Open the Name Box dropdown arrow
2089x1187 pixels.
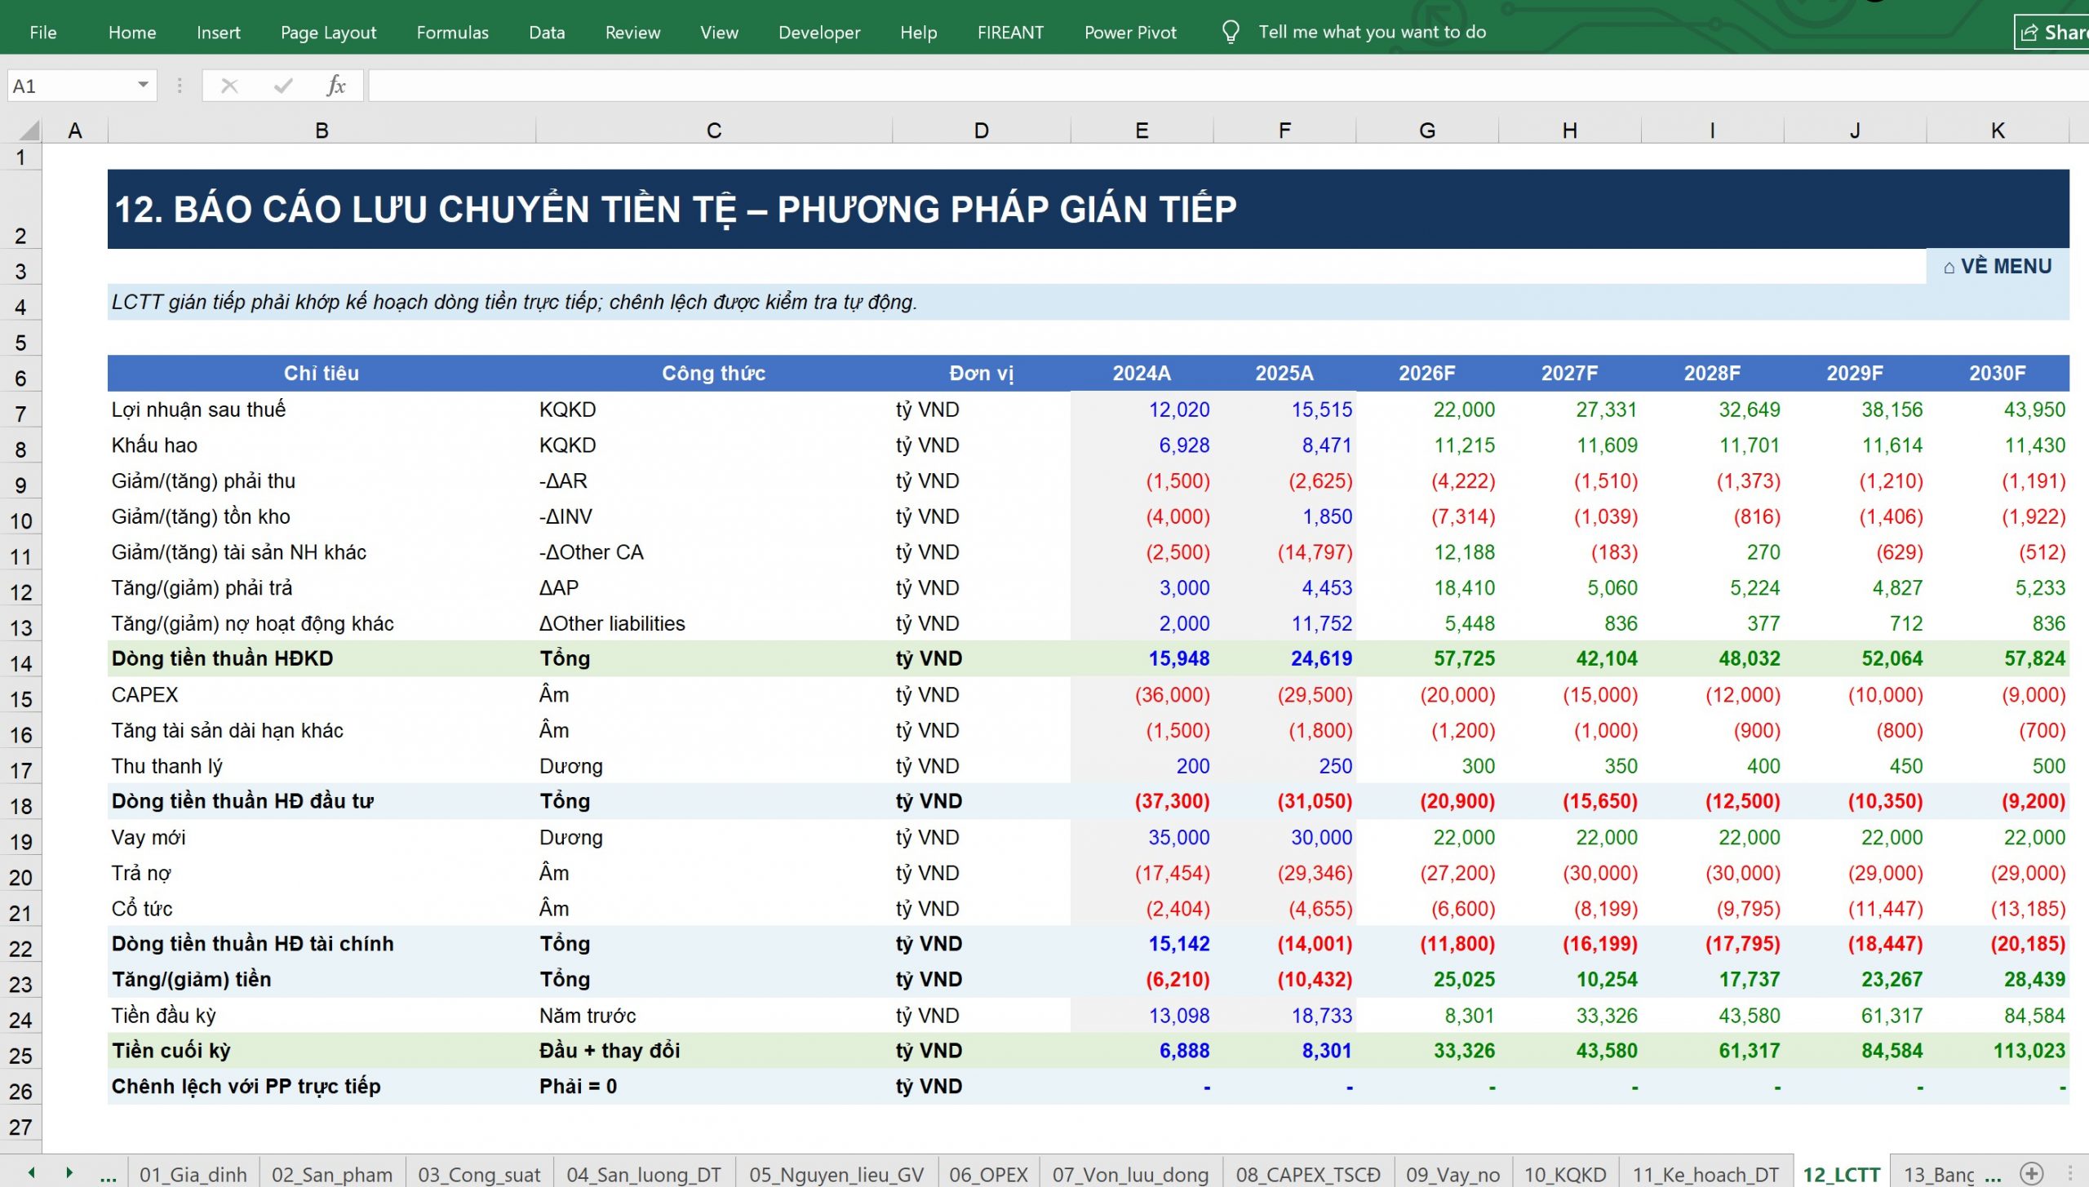pyautogui.click(x=143, y=85)
